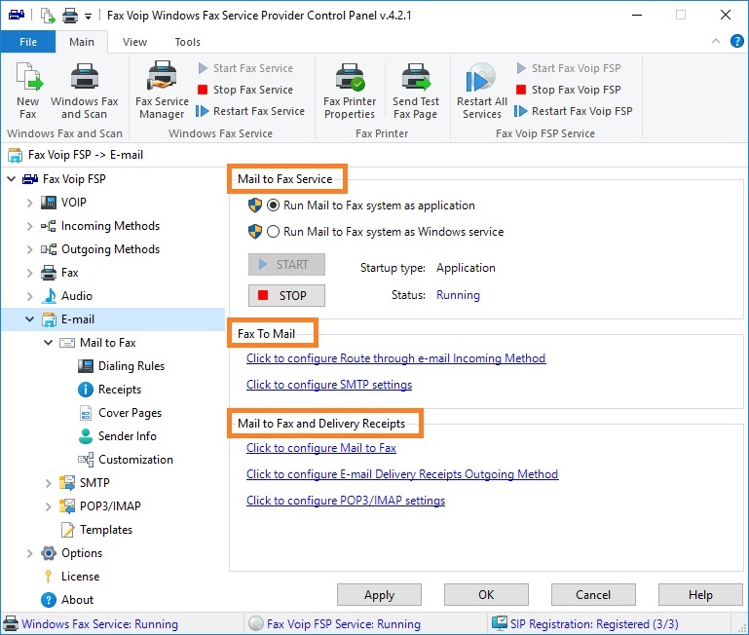Click the E-mail node icon
The height and width of the screenshot is (635, 749).
49,319
